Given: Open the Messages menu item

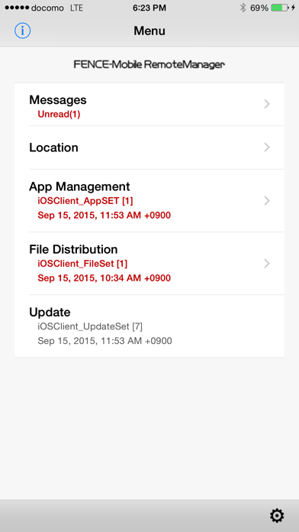Looking at the screenshot, I should click(149, 105).
